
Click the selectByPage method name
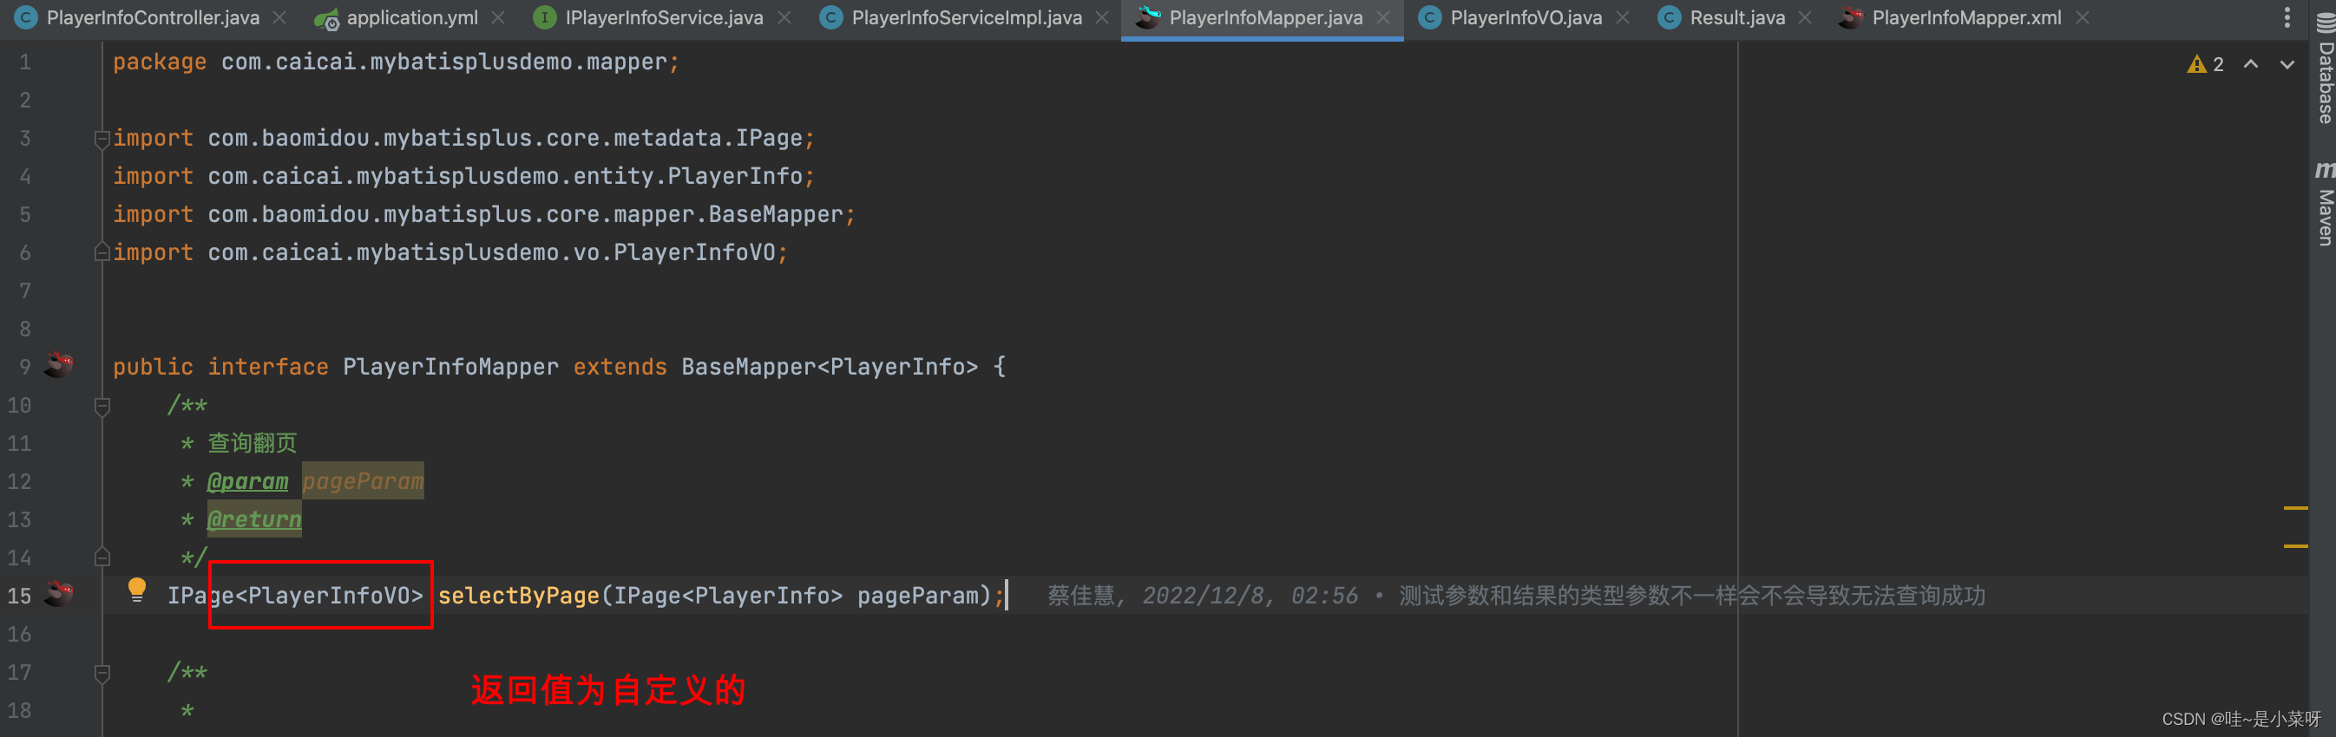pyautogui.click(x=519, y=596)
